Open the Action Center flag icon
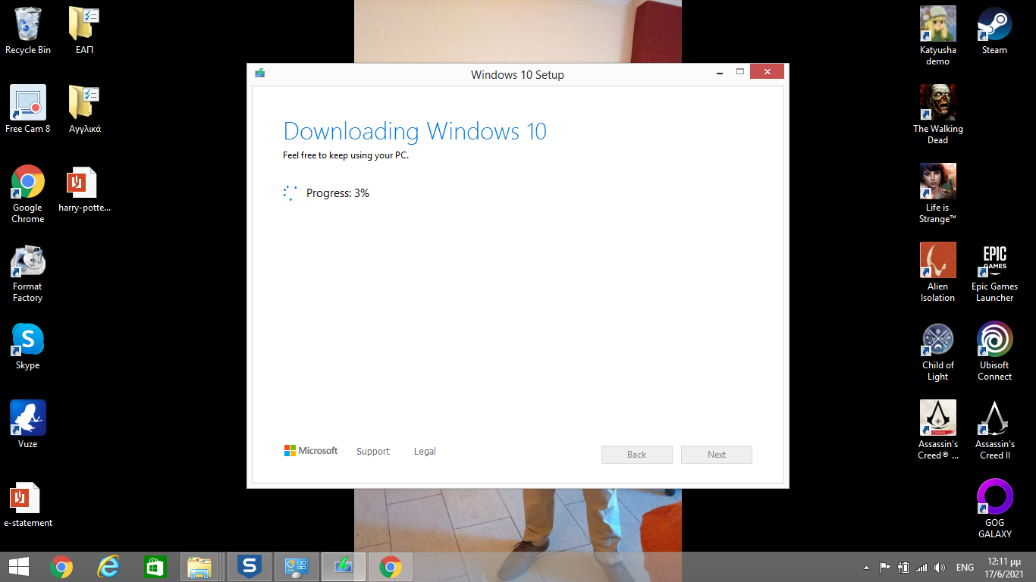This screenshot has height=582, width=1036. 884,568
